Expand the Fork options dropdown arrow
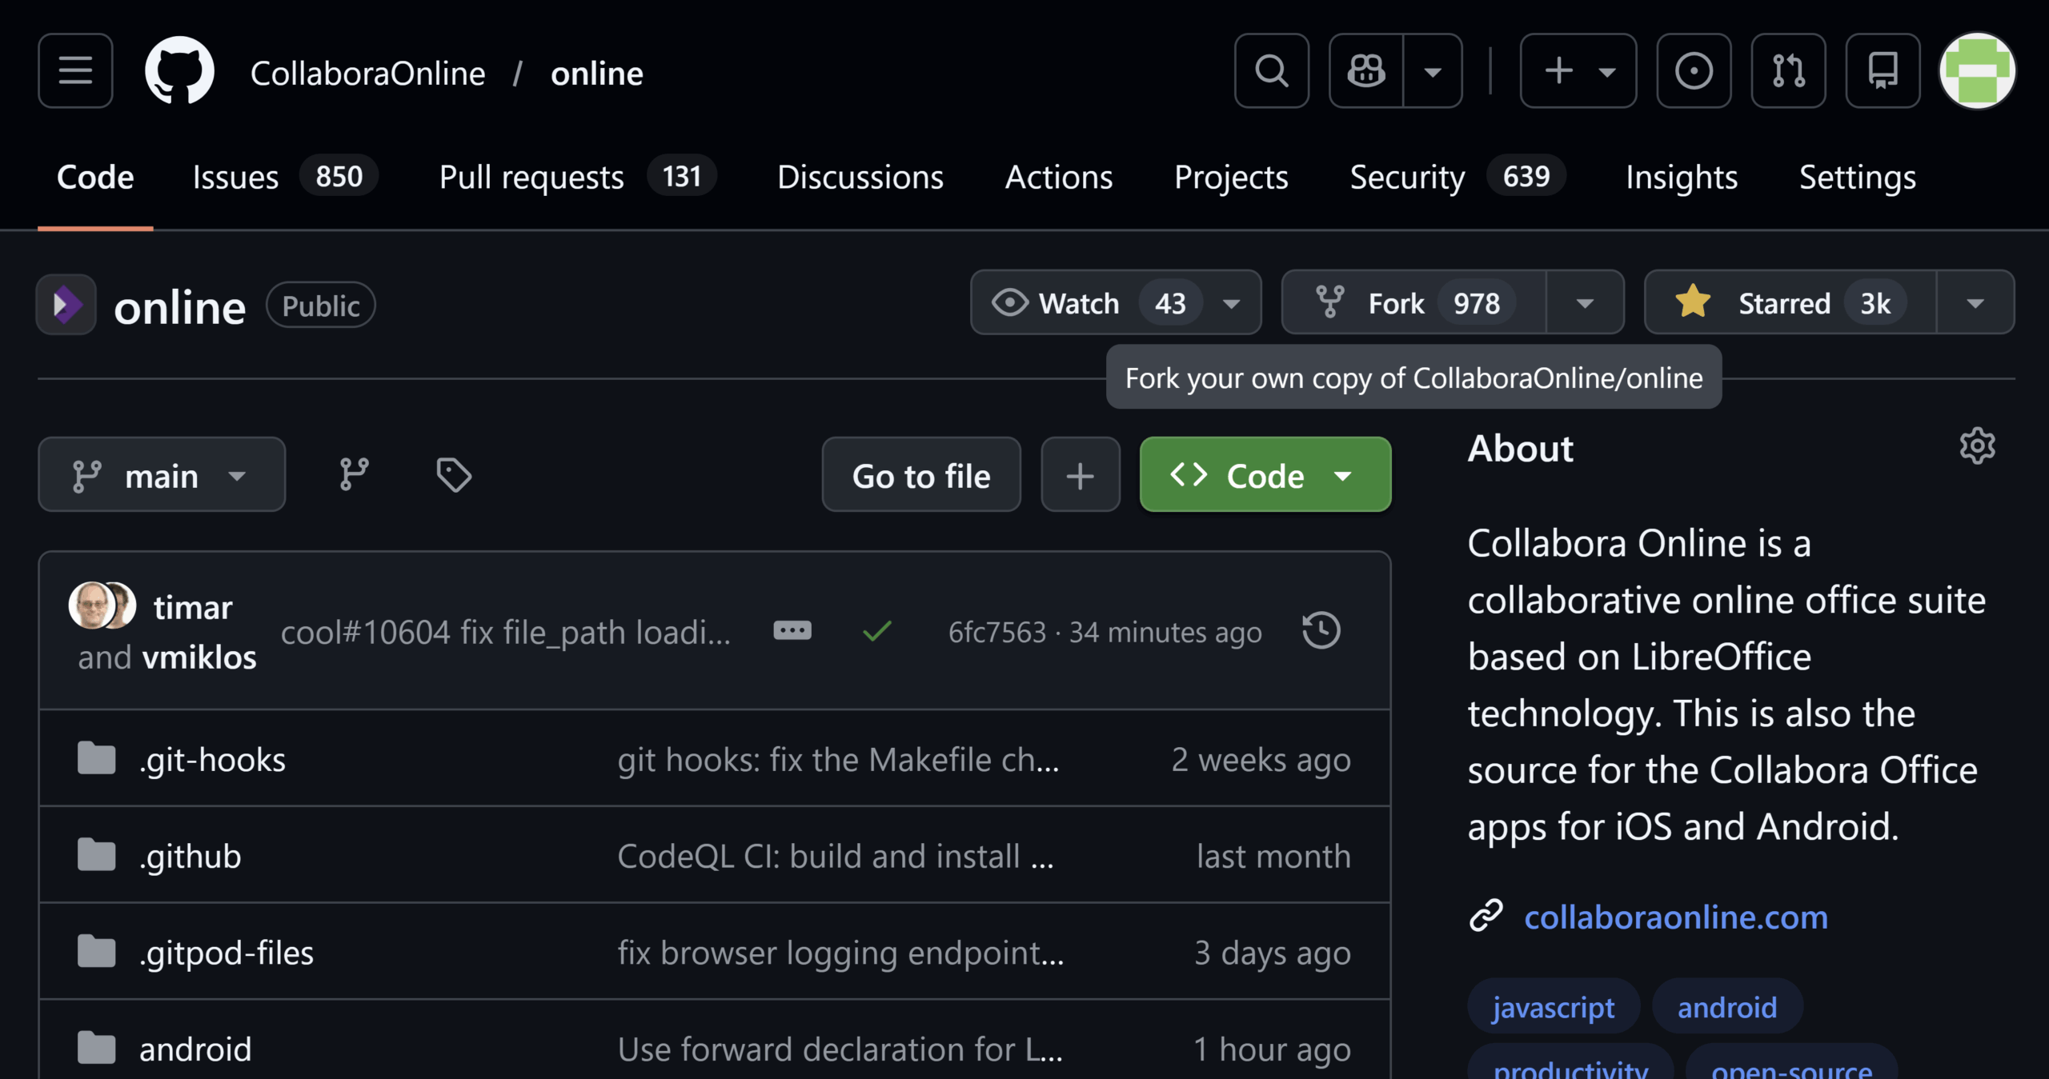The image size is (2049, 1079). coord(1585,302)
